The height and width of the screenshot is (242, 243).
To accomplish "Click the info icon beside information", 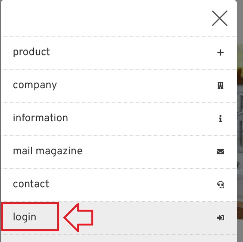I will click(x=221, y=119).
